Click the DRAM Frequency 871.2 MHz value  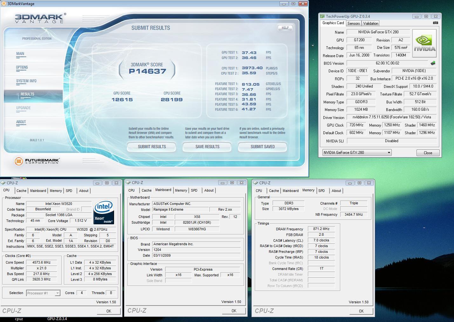321,229
